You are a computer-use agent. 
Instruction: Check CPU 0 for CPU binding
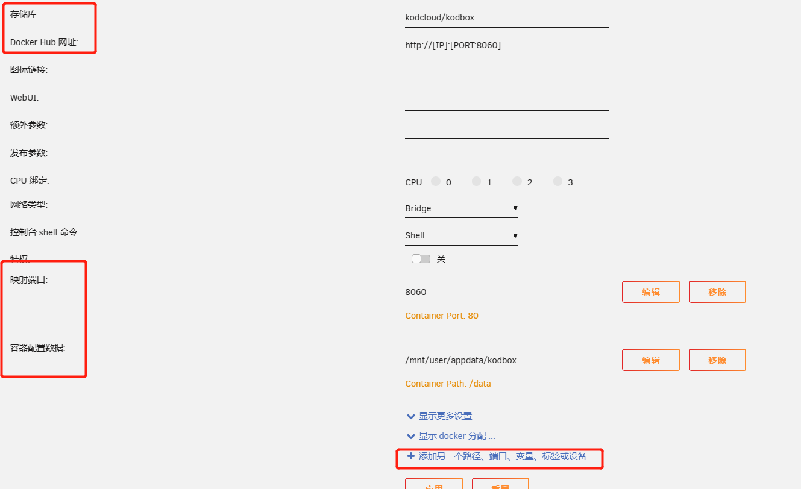click(x=436, y=181)
